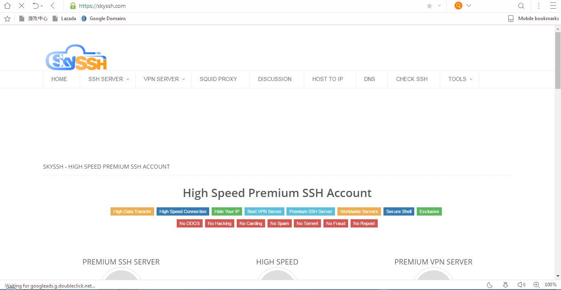Click the HIGH SPEED heading
This screenshot has height=290, width=561.
coord(277,262)
